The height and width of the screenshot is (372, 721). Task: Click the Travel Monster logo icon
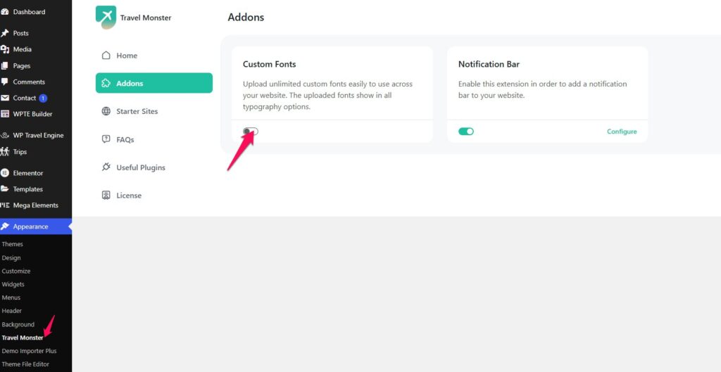(x=106, y=17)
